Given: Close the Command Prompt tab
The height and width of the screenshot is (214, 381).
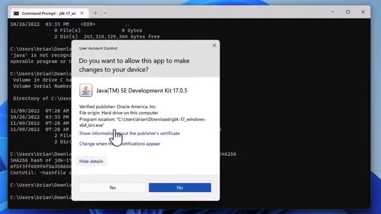Looking at the screenshot, I should click(82, 13).
